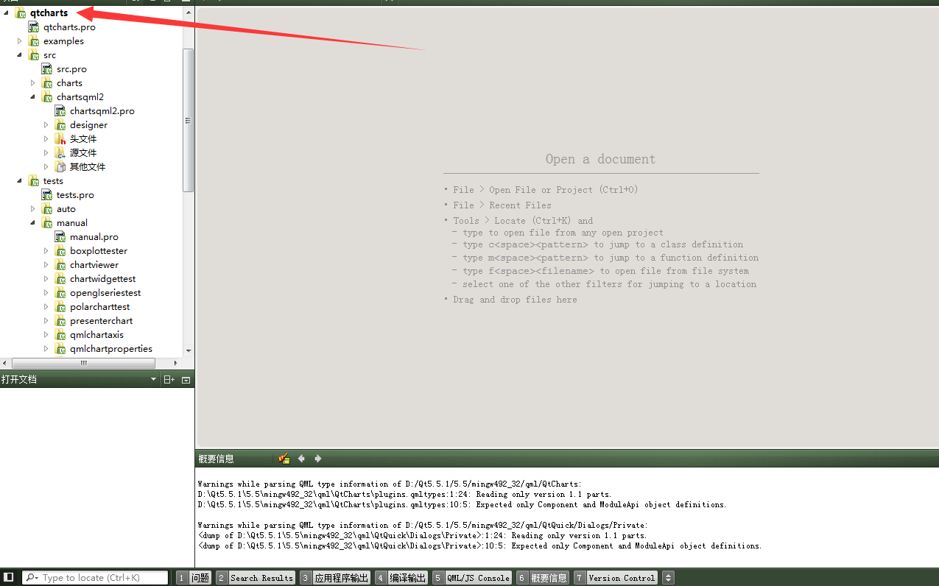
Task: Click the project tree scroll-up arrow
Action: click(x=189, y=13)
